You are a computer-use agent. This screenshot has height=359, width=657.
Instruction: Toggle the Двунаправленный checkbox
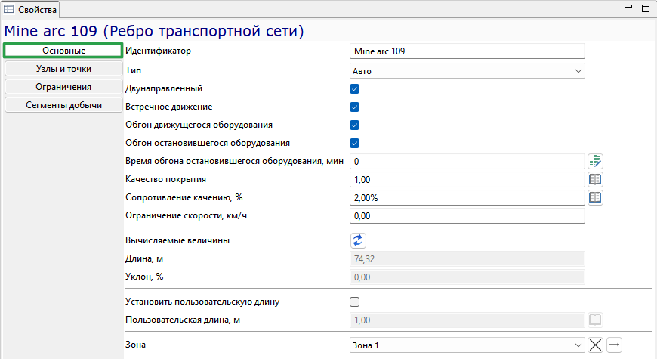click(354, 89)
